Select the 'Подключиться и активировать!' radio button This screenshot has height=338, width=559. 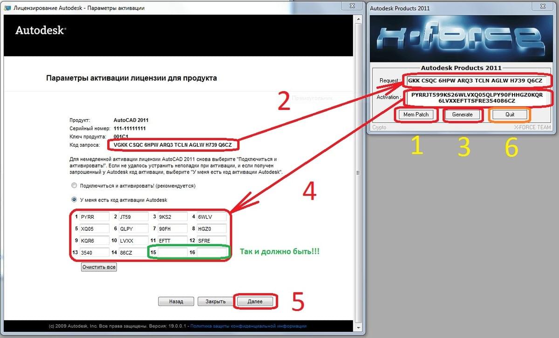point(74,185)
